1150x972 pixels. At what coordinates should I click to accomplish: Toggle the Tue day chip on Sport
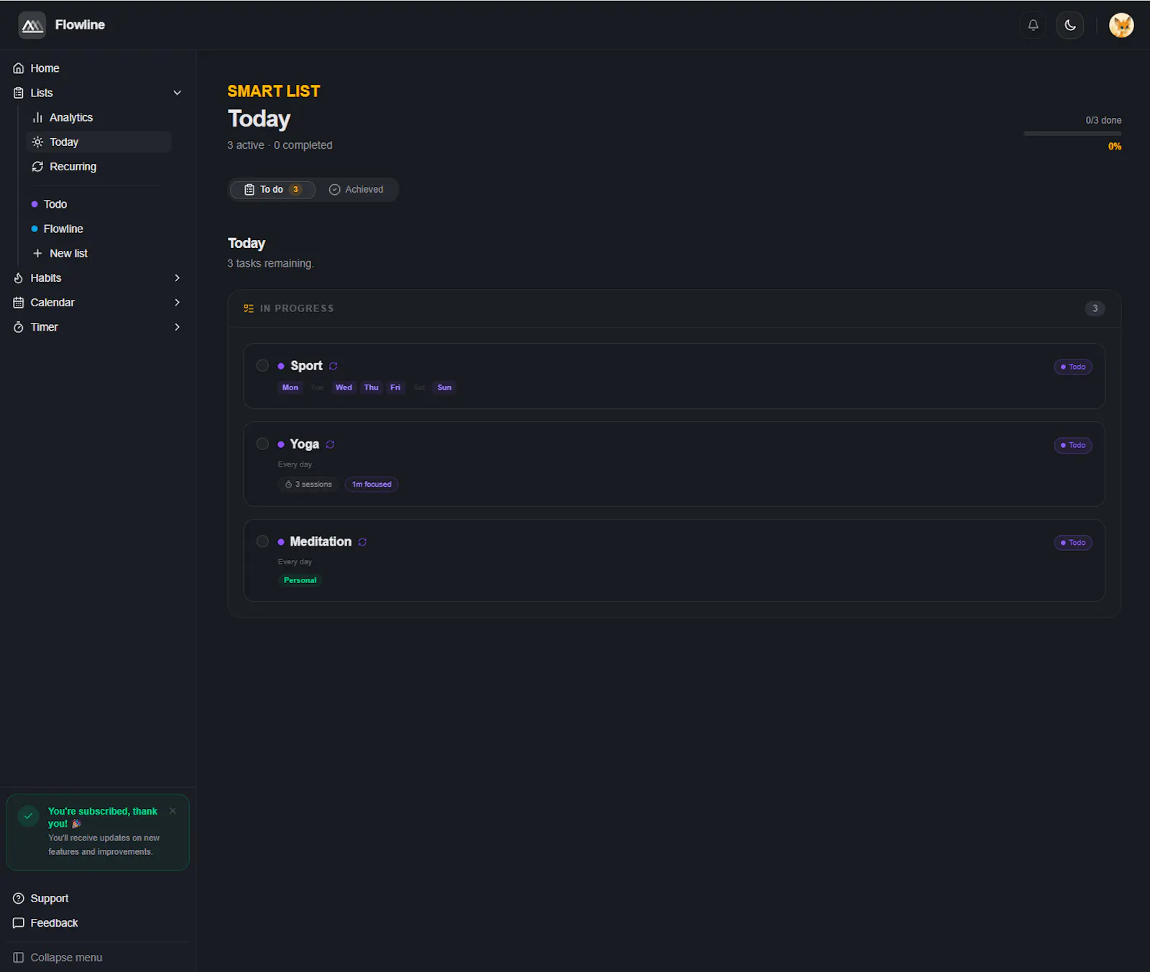(317, 388)
